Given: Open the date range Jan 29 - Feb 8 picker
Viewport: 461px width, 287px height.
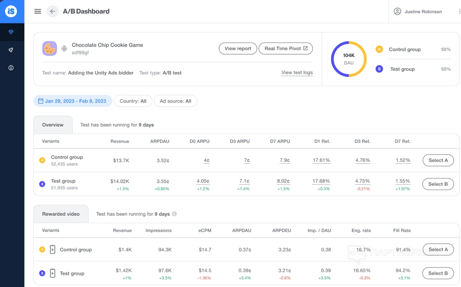Looking at the screenshot, I should pyautogui.click(x=72, y=101).
